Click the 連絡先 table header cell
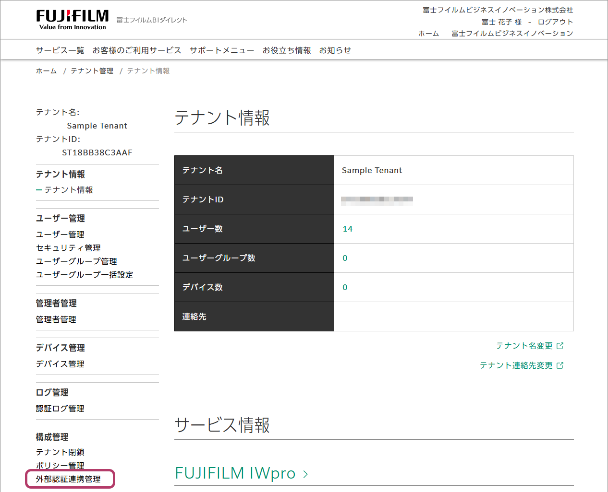 coord(254,316)
